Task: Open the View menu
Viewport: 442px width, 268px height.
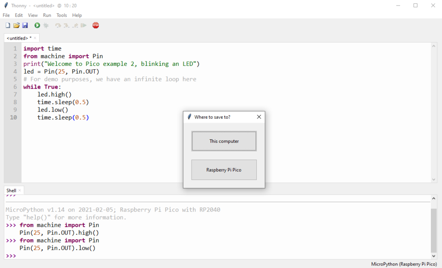Action: click(x=33, y=15)
